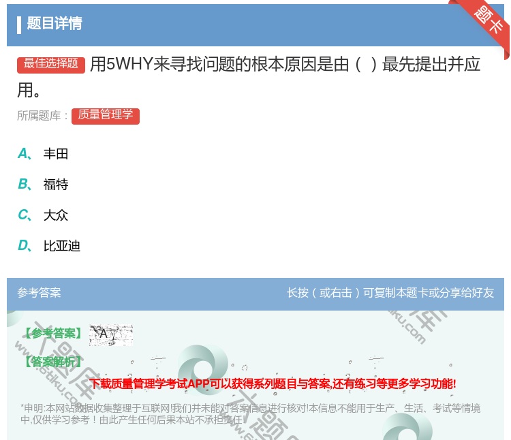The width and height of the screenshot is (511, 440).
Task: Select option D 比亚迪
Action: pyautogui.click(x=49, y=246)
